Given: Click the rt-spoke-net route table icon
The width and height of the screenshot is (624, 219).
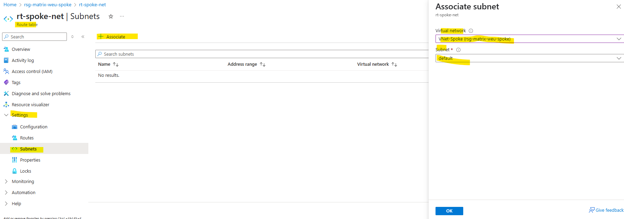Looking at the screenshot, I should pyautogui.click(x=8, y=19).
